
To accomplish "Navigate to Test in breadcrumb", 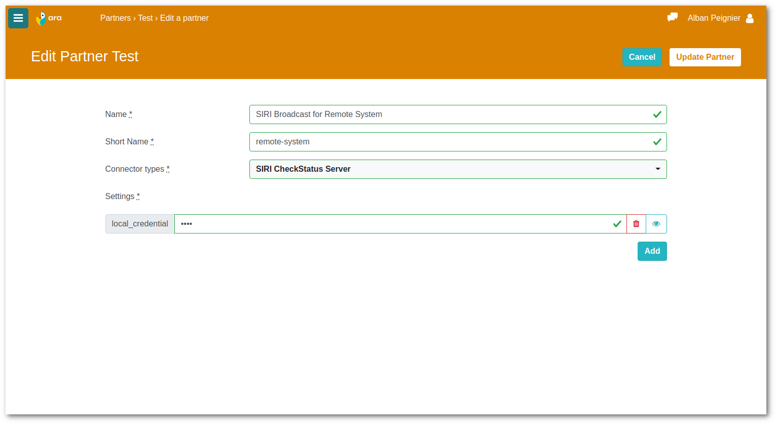I will tap(145, 18).
